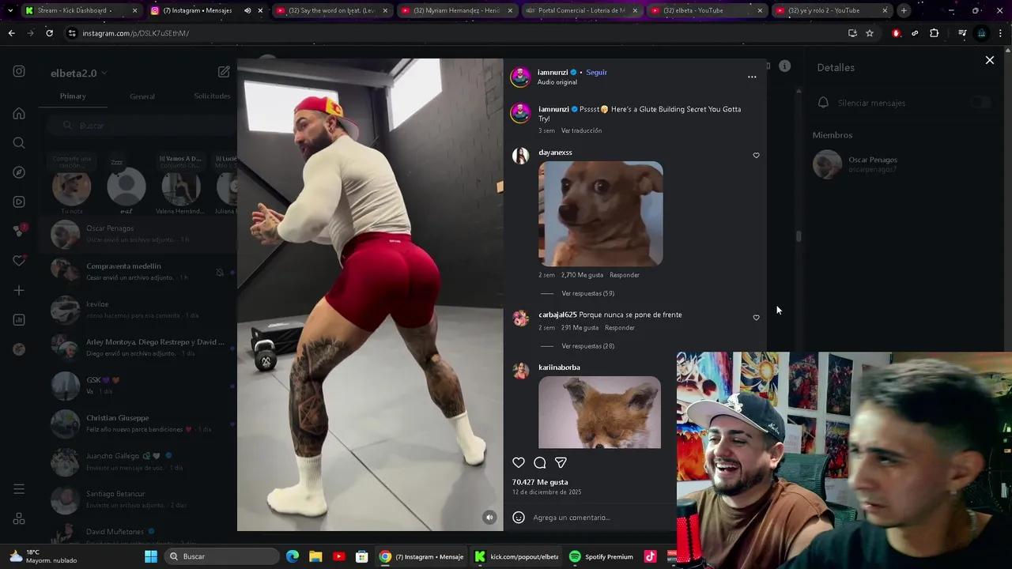Screen dimensions: 1012x569
Task: Open File Explorer from the taskbar
Action: [315, 557]
